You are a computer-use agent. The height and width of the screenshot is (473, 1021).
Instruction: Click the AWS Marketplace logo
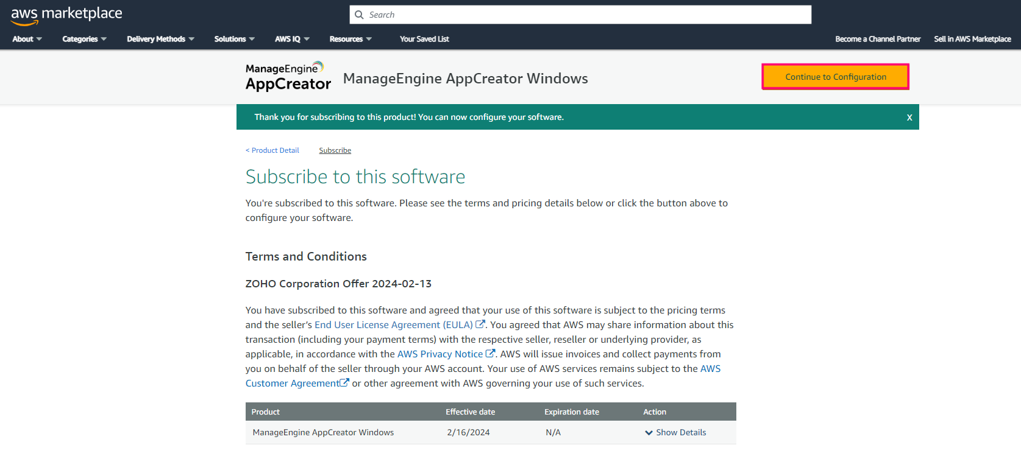[x=66, y=15]
